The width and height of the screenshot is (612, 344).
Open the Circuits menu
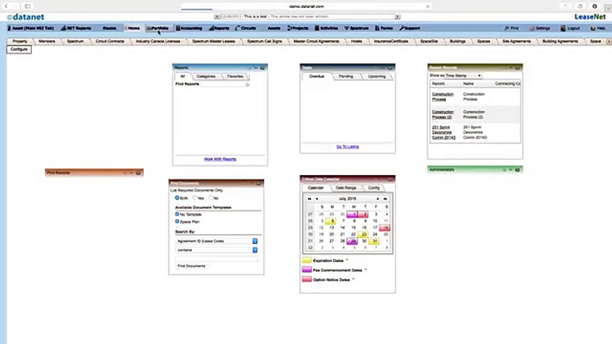pos(246,28)
